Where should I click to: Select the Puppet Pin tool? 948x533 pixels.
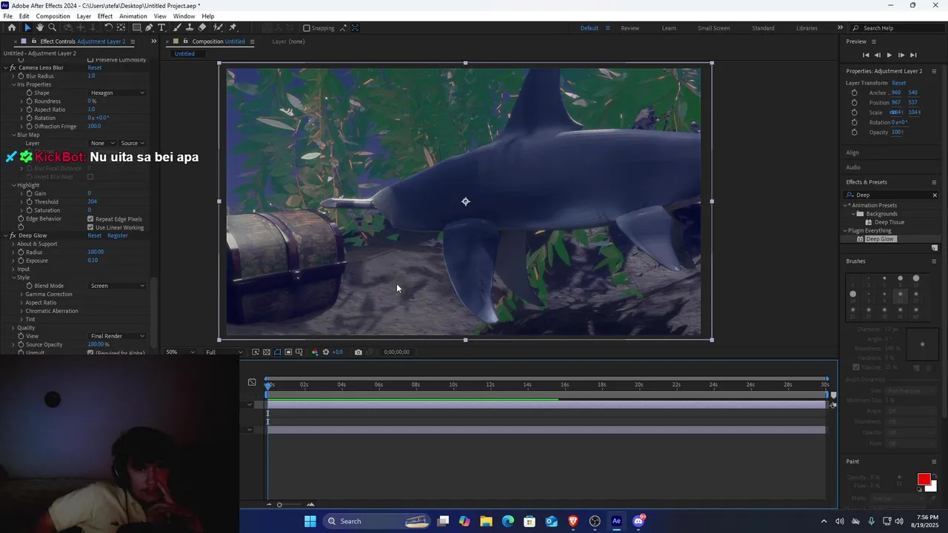point(233,28)
